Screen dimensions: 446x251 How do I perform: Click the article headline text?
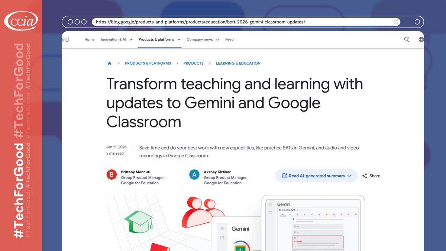[x=235, y=103]
